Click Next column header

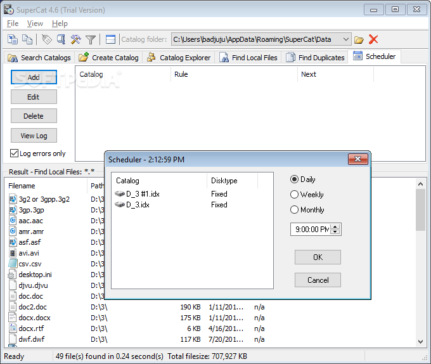[335, 74]
